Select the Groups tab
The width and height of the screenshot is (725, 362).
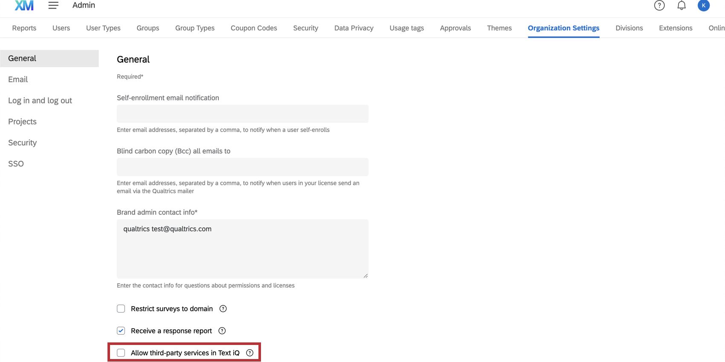coord(148,28)
